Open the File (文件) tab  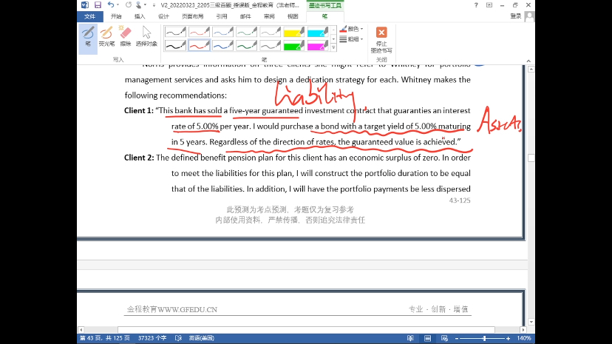89,16
